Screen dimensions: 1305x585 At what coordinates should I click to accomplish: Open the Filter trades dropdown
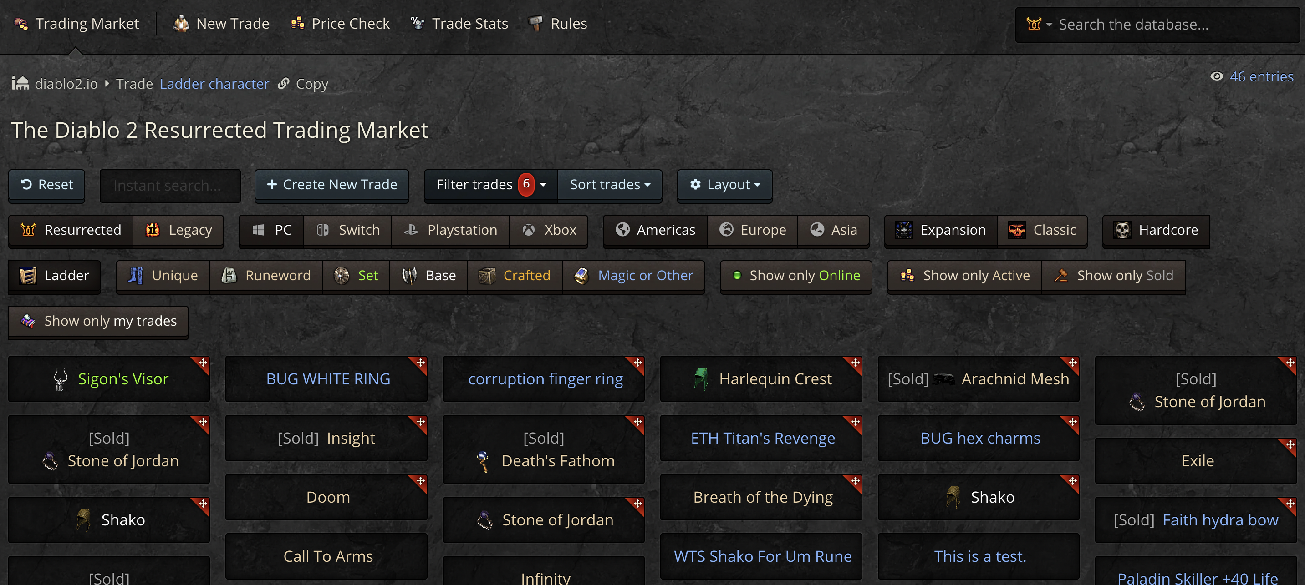[490, 185]
